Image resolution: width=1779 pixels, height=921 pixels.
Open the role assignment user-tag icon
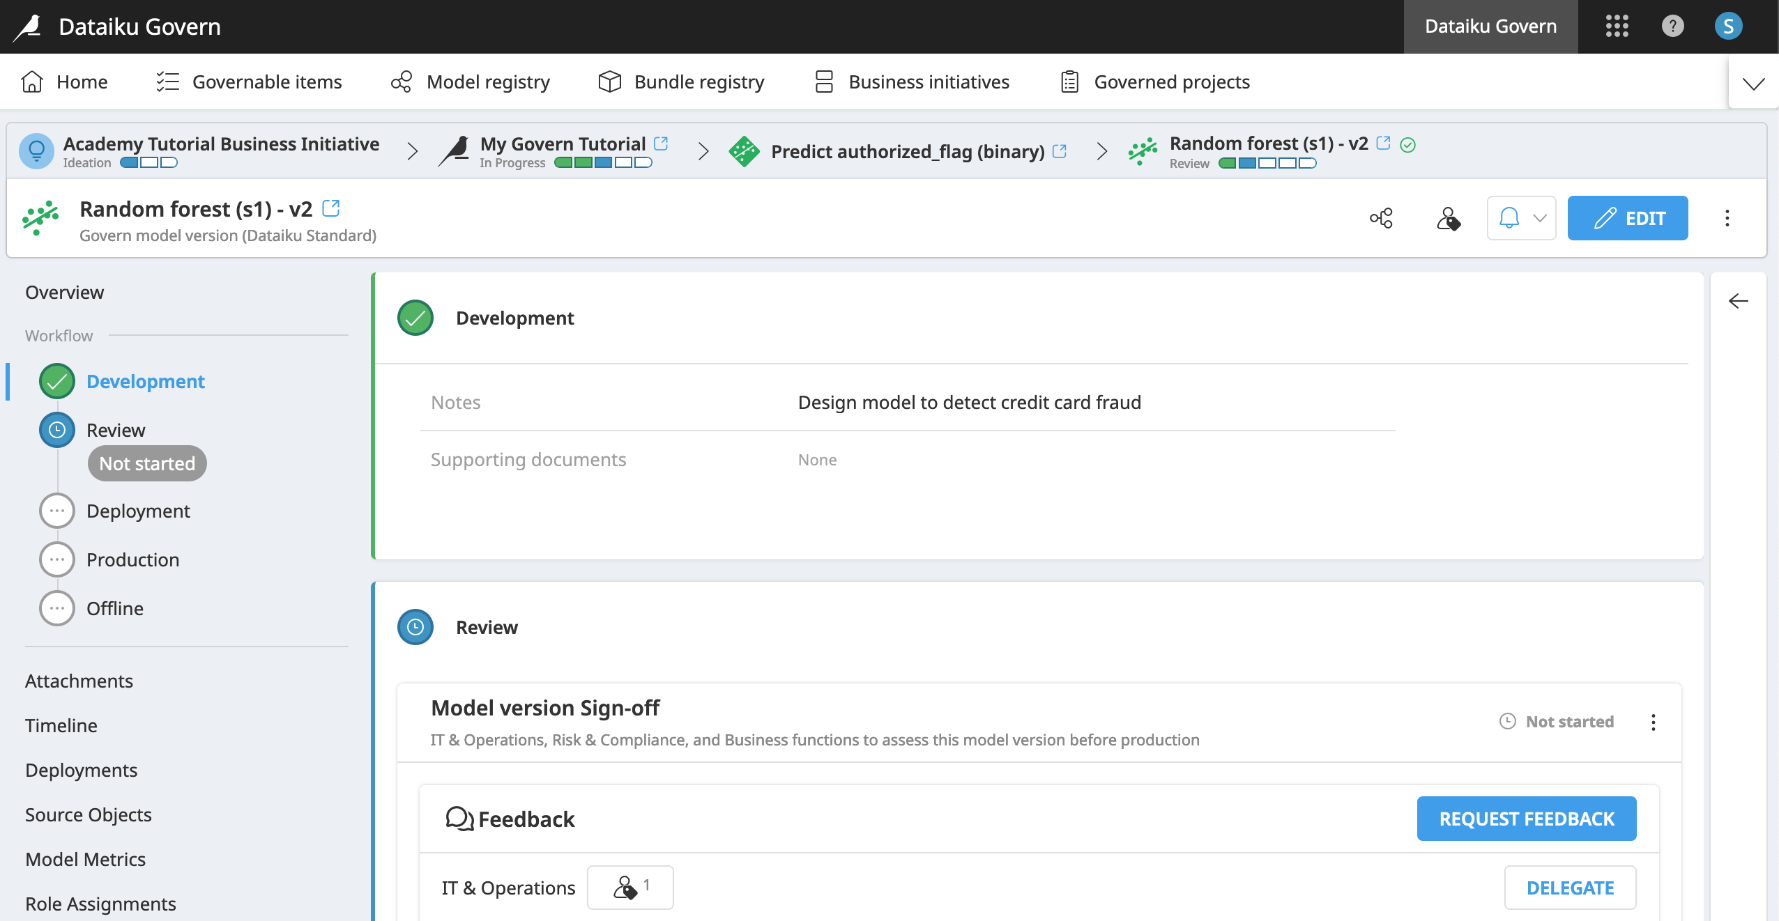[1449, 218]
